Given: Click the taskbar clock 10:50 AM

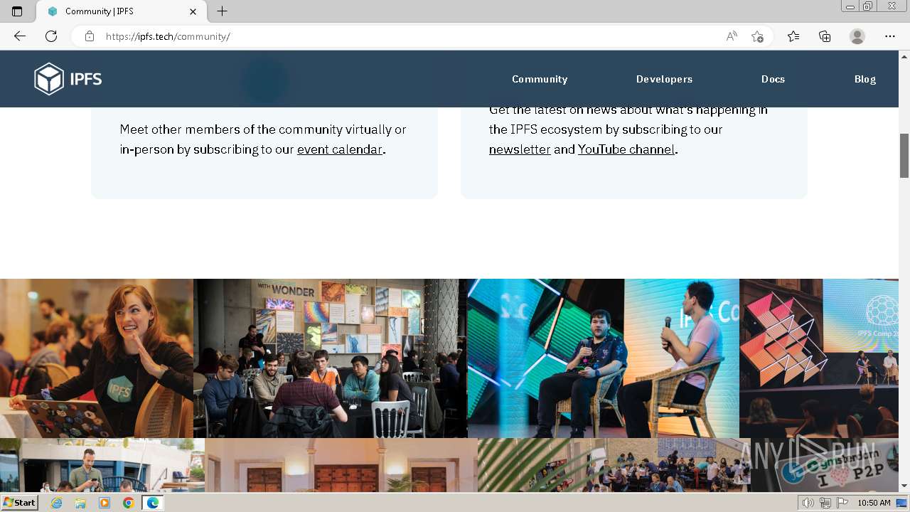Looking at the screenshot, I should 874,503.
